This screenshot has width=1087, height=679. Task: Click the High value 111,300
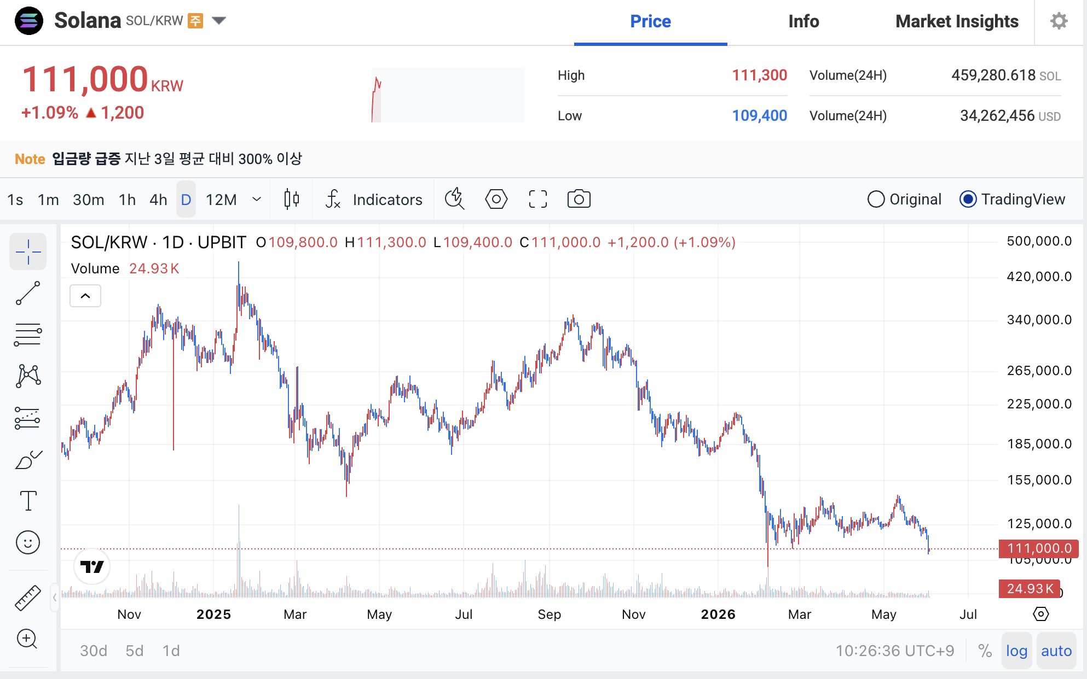[x=760, y=75]
